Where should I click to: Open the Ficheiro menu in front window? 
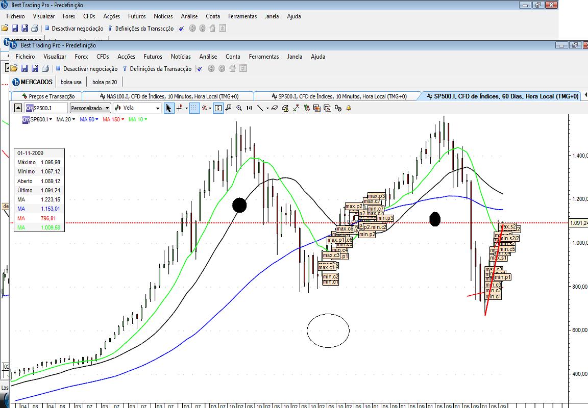click(x=25, y=57)
